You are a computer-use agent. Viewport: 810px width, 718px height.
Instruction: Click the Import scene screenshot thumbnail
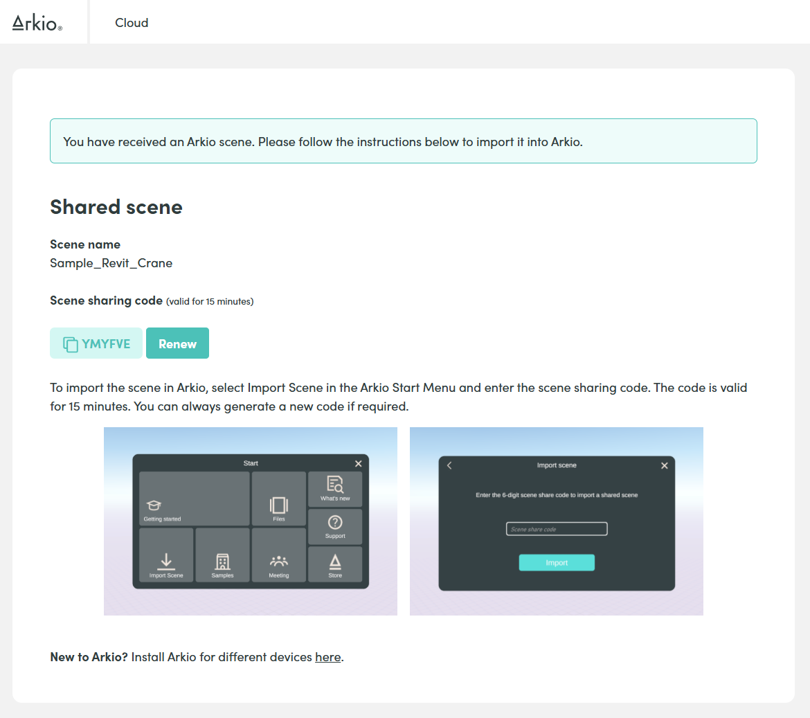pyautogui.click(x=557, y=521)
